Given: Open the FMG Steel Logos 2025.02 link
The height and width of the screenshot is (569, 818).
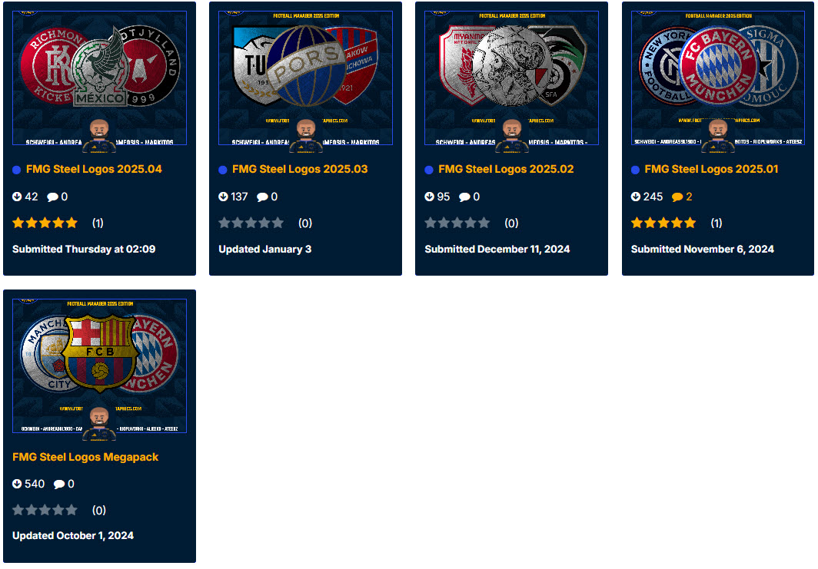Looking at the screenshot, I should 506,169.
